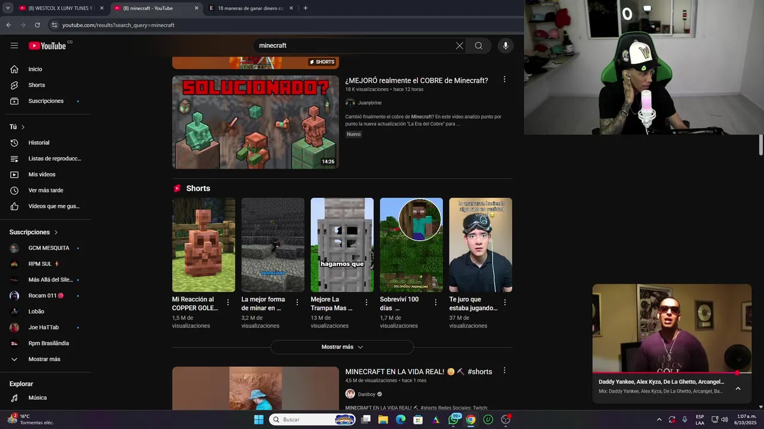Open options menu for COBRE video
The width and height of the screenshot is (764, 429).
tap(504, 79)
